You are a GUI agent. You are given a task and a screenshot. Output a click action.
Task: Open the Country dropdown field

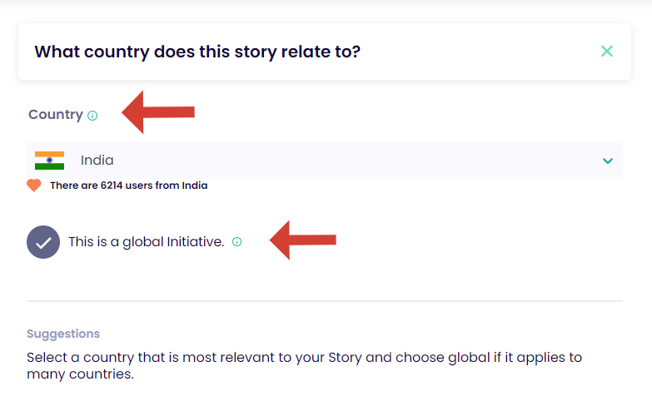pyautogui.click(x=333, y=161)
